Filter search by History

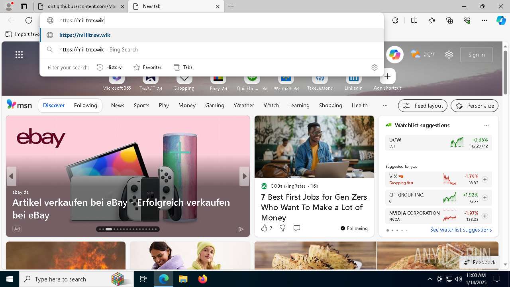pyautogui.click(x=109, y=67)
